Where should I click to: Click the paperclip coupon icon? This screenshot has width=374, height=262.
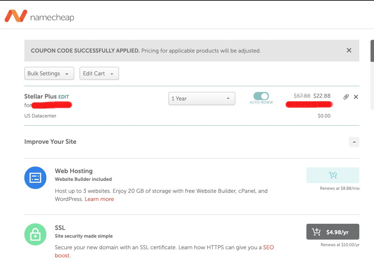pos(346,97)
